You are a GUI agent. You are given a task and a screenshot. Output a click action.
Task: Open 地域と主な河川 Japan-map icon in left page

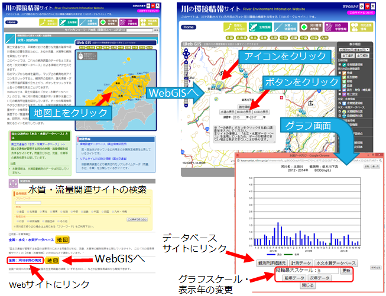(48, 22)
